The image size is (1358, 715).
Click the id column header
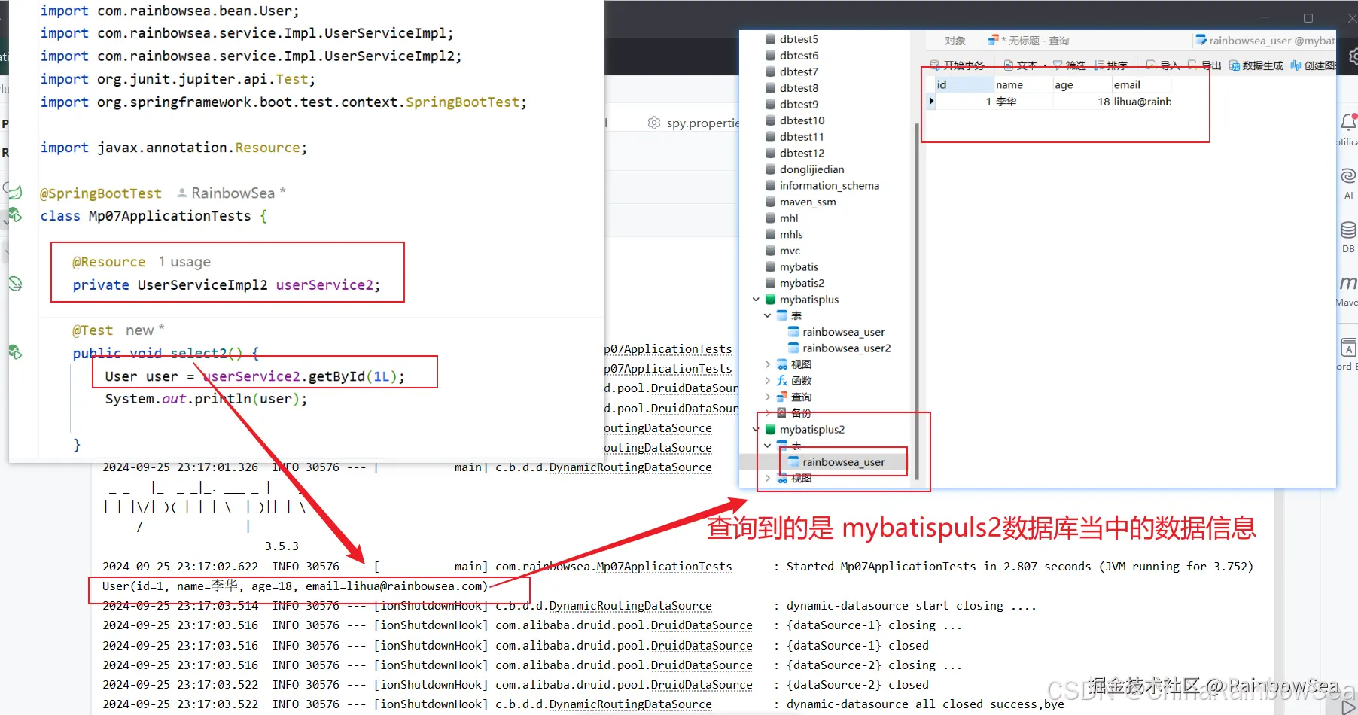coord(964,84)
